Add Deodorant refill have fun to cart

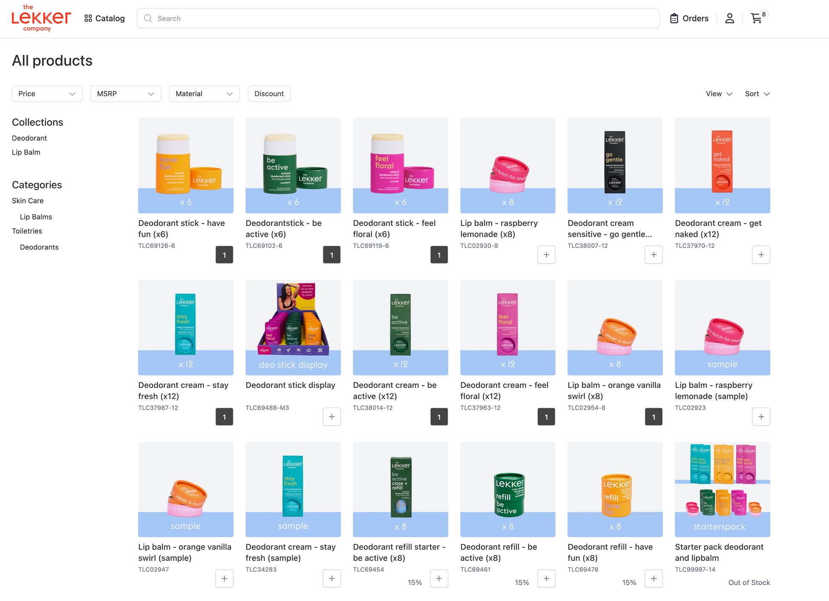654,578
